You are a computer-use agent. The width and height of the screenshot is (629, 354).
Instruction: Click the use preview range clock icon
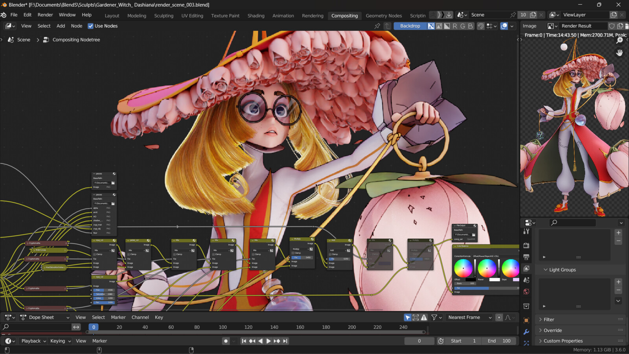coord(441,341)
